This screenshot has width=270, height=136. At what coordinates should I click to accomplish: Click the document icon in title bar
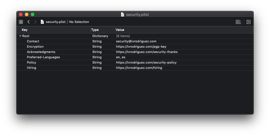[123, 14]
